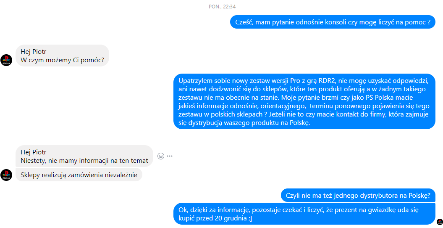The width and height of the screenshot is (443, 228).
Task: Click PlayStation Polska avatar beside 'Sklepy realizują' message
Action: [x=6, y=175]
